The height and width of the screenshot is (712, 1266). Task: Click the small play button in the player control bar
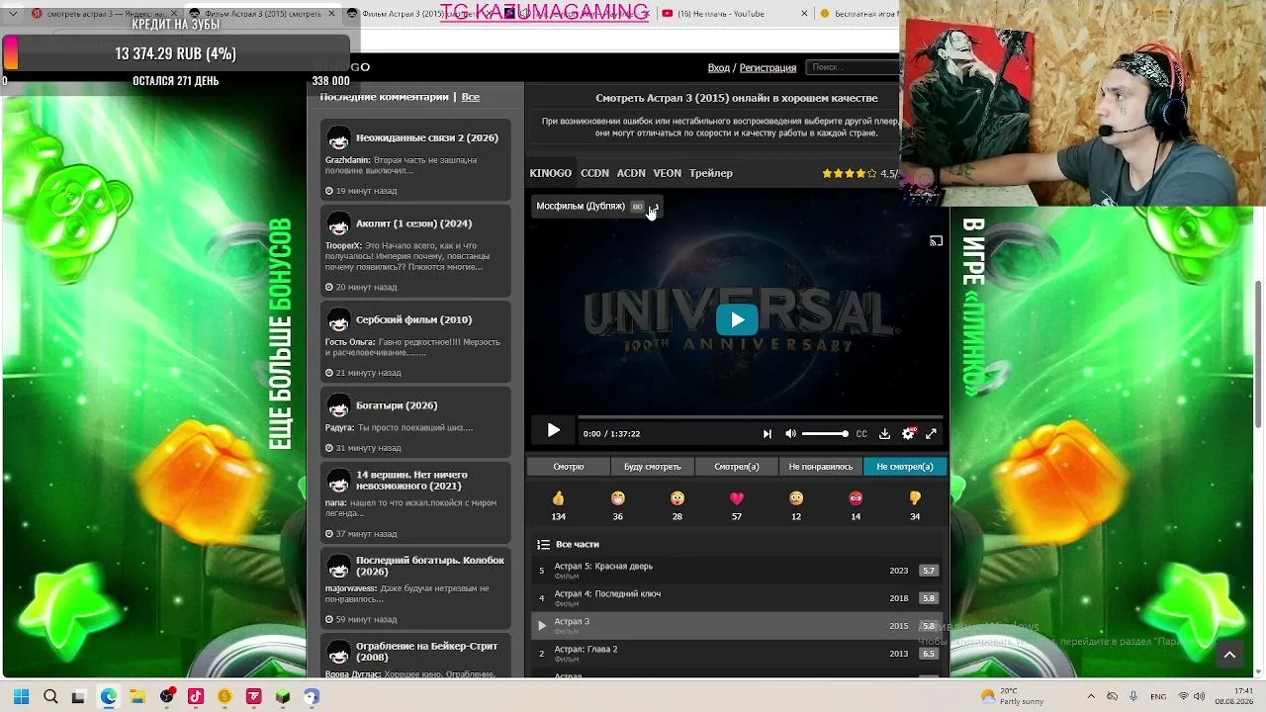coord(553,431)
